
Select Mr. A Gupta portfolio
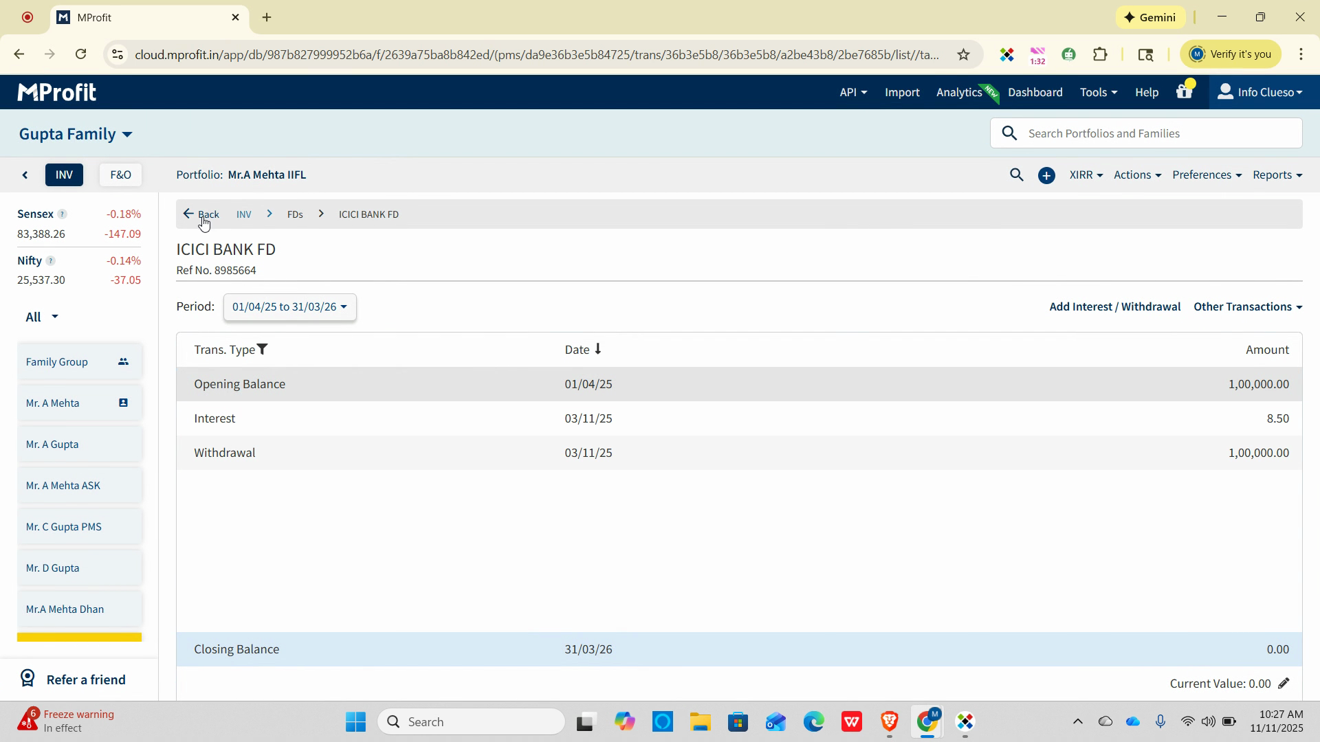[52, 445]
